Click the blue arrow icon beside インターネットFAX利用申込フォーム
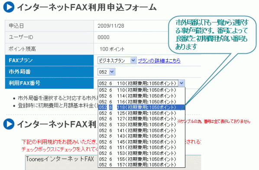Viewport: 259px width, 170px height. click(9, 7)
